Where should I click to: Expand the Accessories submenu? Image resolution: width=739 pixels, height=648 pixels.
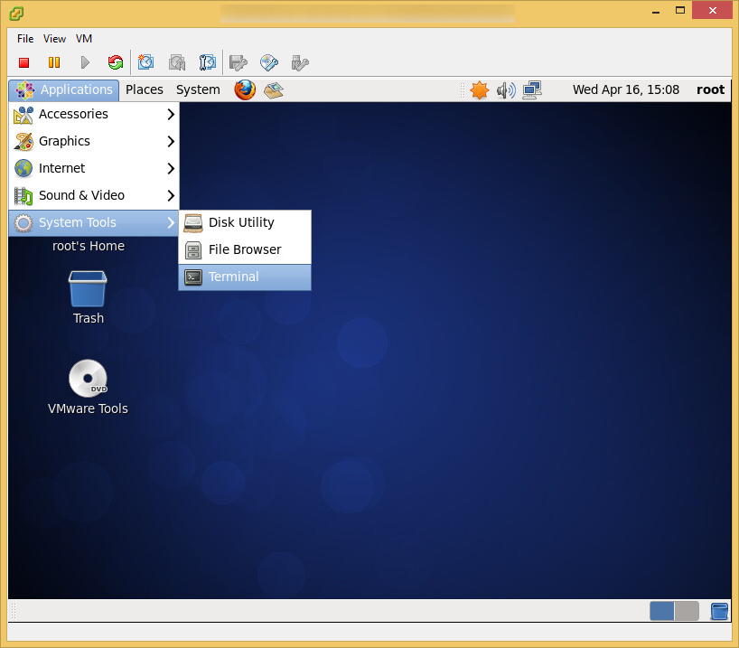(72, 114)
